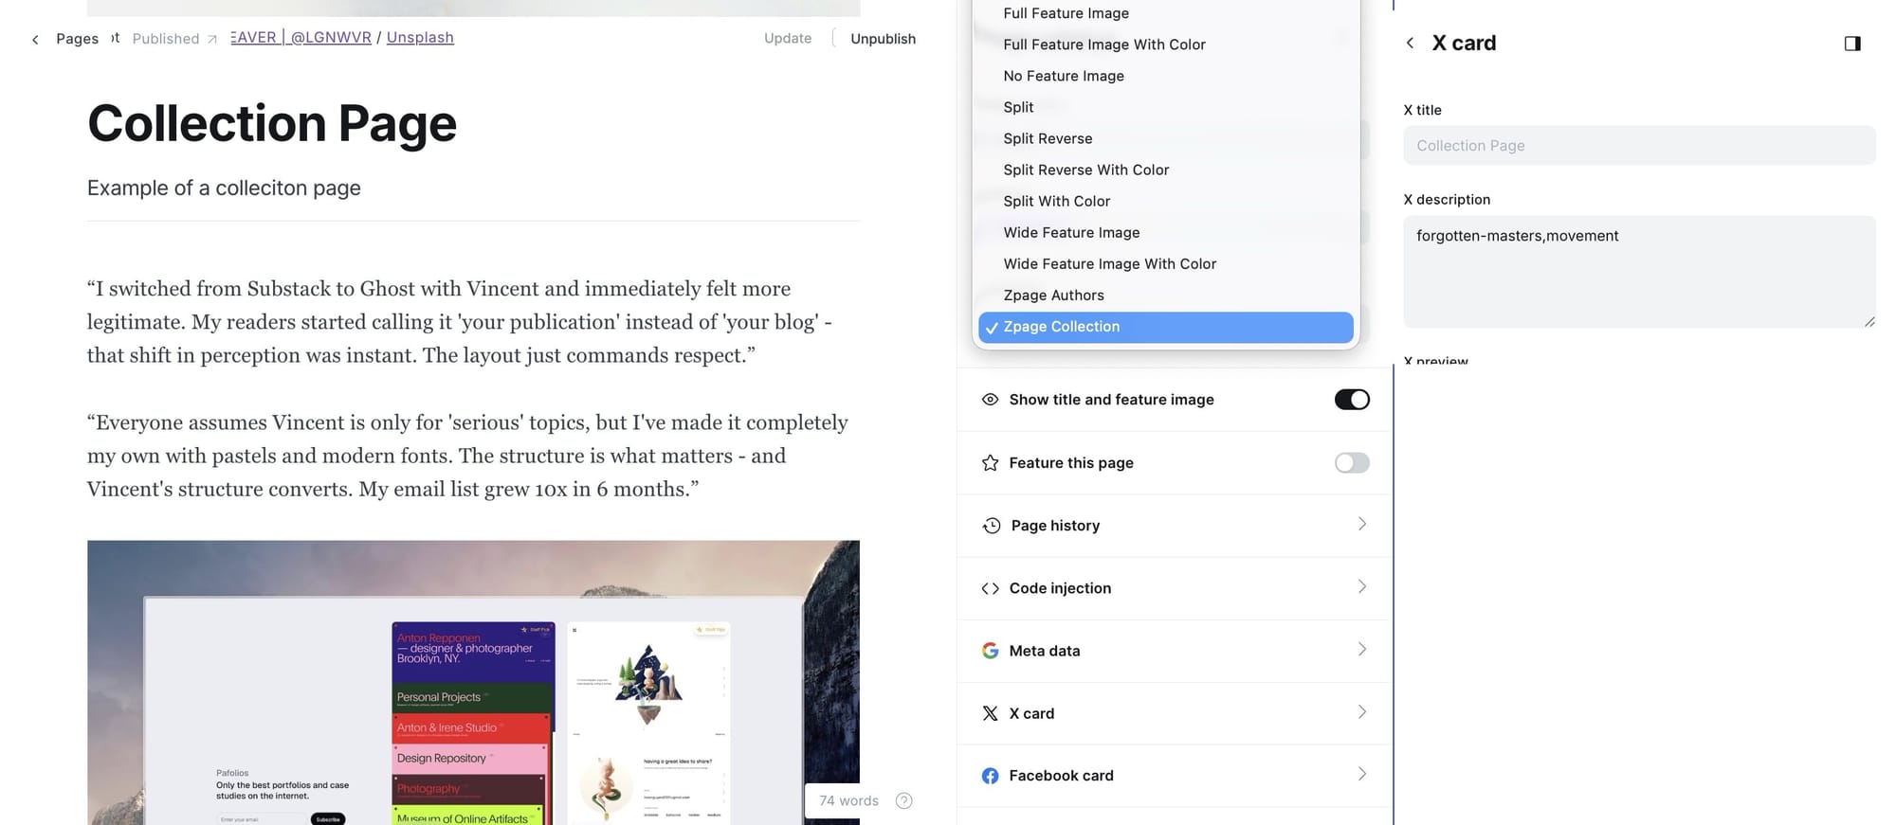Screen dimensions: 1896x825
Task: Click the 74 words counter
Action: click(x=848, y=800)
